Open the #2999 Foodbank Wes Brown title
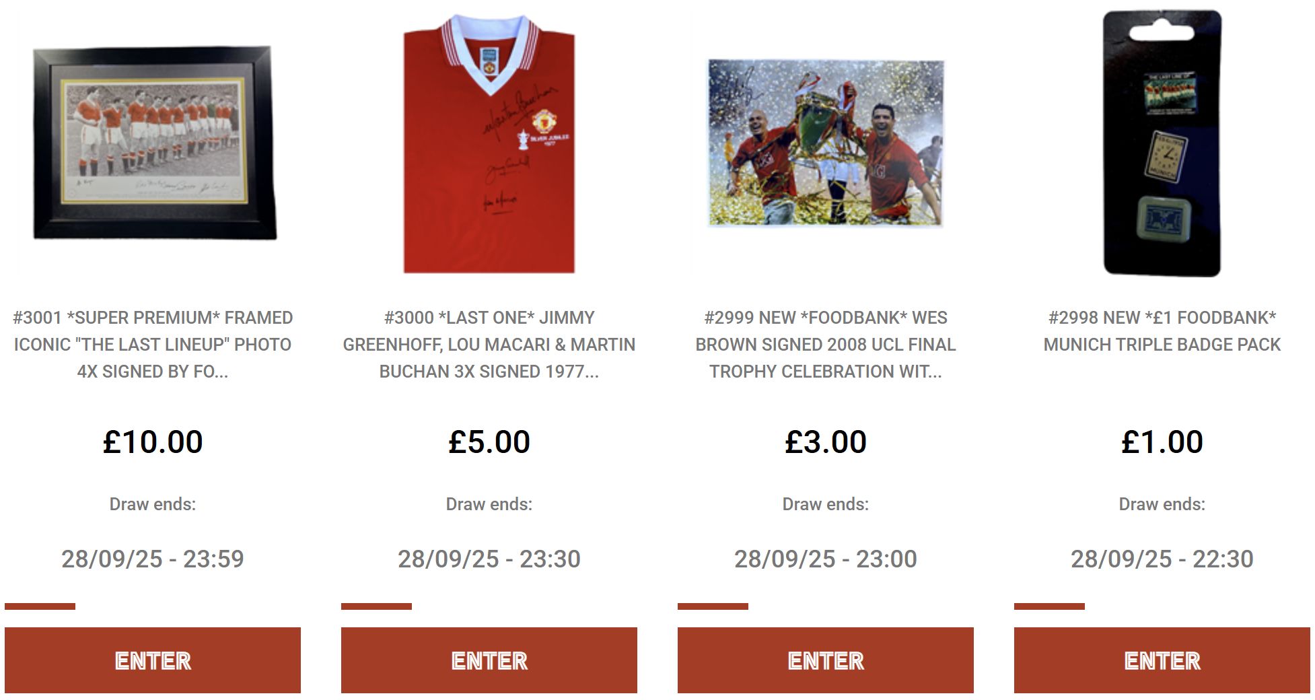This screenshot has width=1315, height=700. click(x=826, y=345)
